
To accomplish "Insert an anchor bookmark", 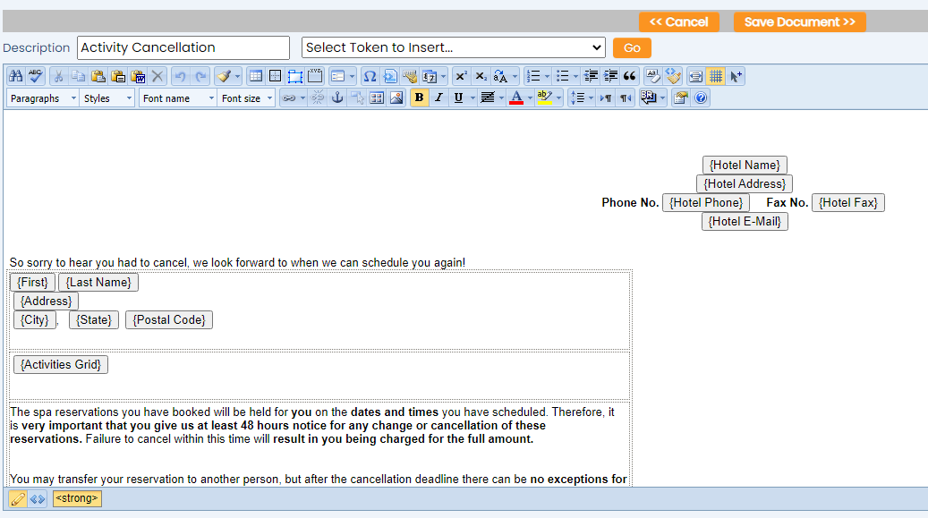I will (337, 98).
